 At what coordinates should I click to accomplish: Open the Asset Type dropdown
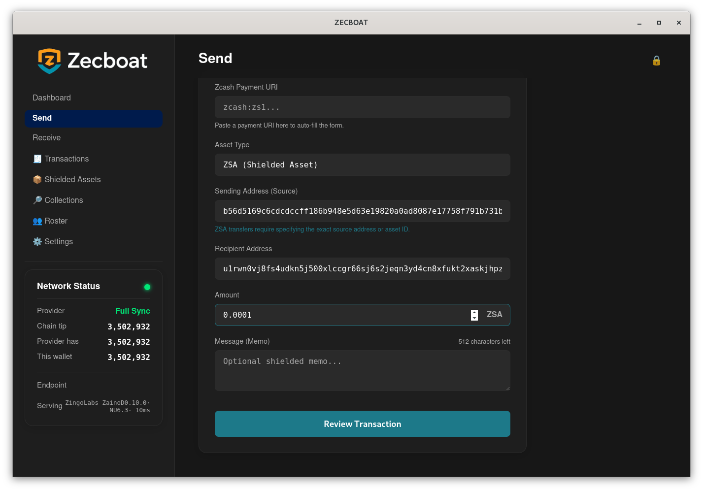(363, 164)
